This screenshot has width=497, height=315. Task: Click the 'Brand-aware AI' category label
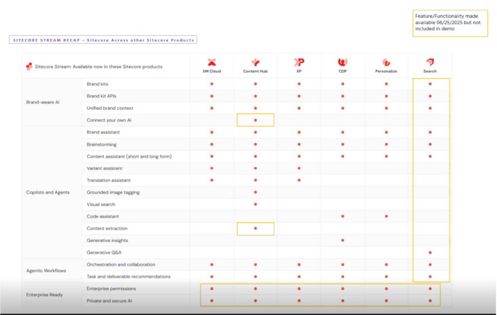pyautogui.click(x=43, y=102)
